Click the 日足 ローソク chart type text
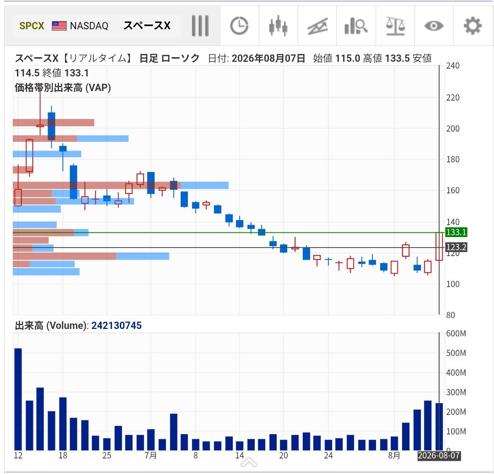The height and width of the screenshot is (474, 494). click(169, 58)
